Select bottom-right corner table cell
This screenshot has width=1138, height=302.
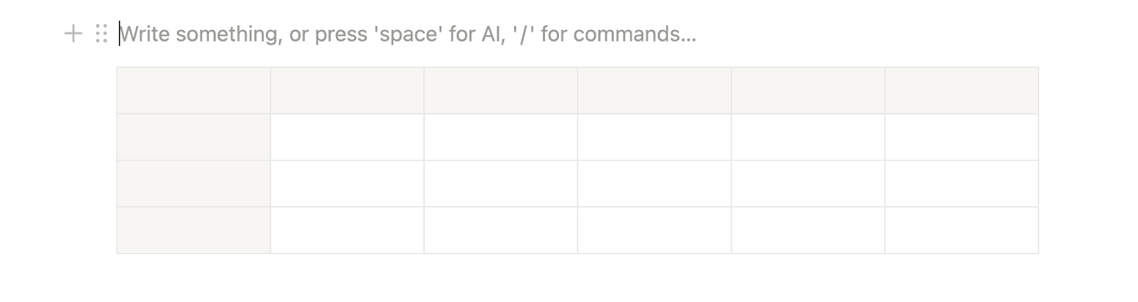tap(961, 230)
